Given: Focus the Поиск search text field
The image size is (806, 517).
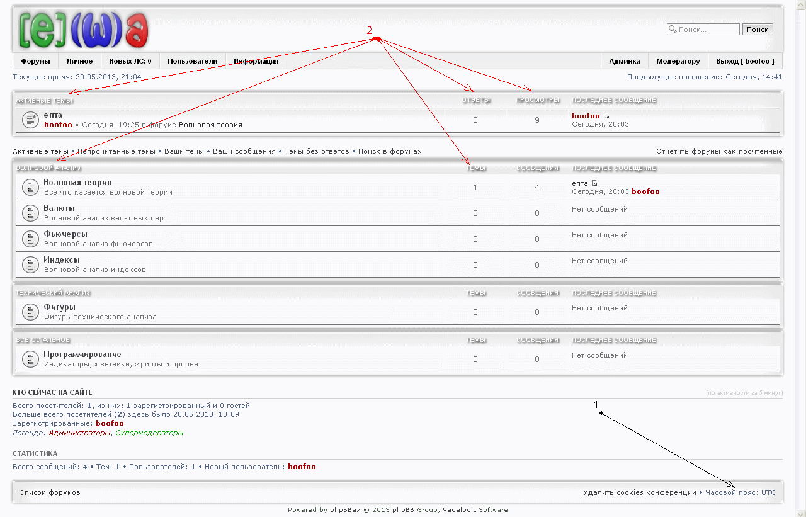Looking at the screenshot, I should point(708,30).
